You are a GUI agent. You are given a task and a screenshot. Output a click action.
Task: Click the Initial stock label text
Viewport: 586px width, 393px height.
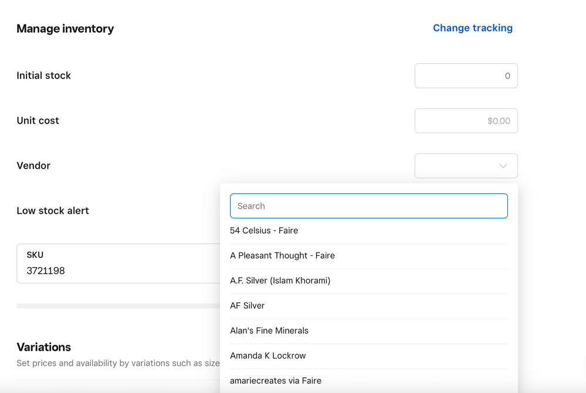tap(43, 76)
